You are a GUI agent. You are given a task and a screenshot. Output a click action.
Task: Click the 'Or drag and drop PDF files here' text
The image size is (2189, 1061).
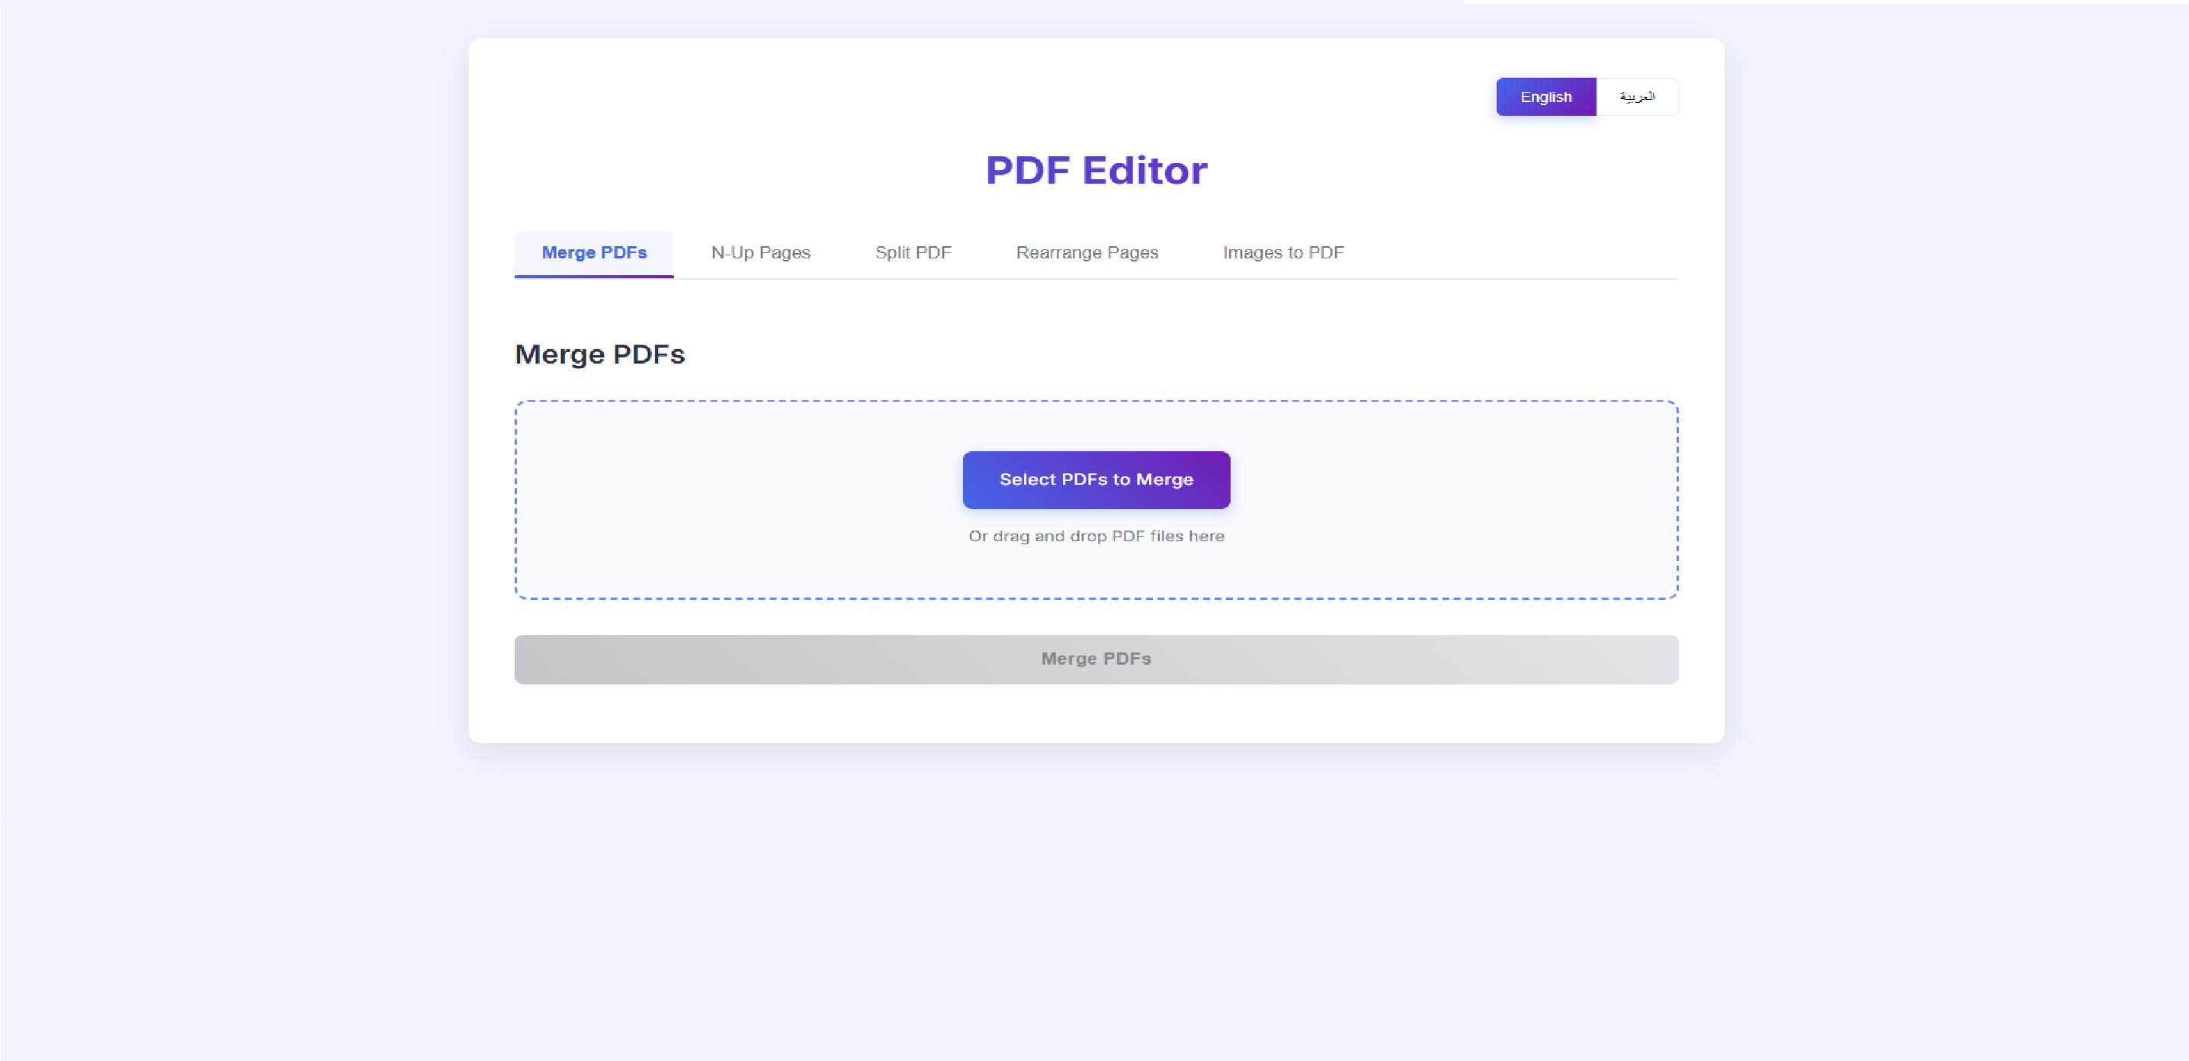pyautogui.click(x=1096, y=536)
